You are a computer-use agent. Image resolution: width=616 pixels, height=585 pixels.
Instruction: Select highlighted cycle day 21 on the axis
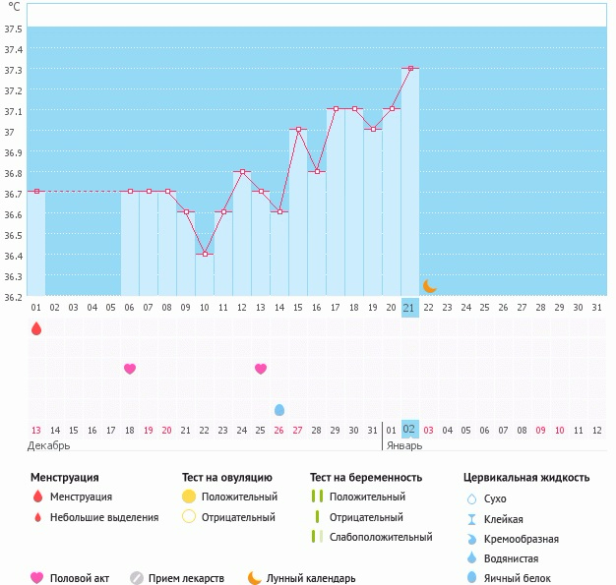point(410,308)
